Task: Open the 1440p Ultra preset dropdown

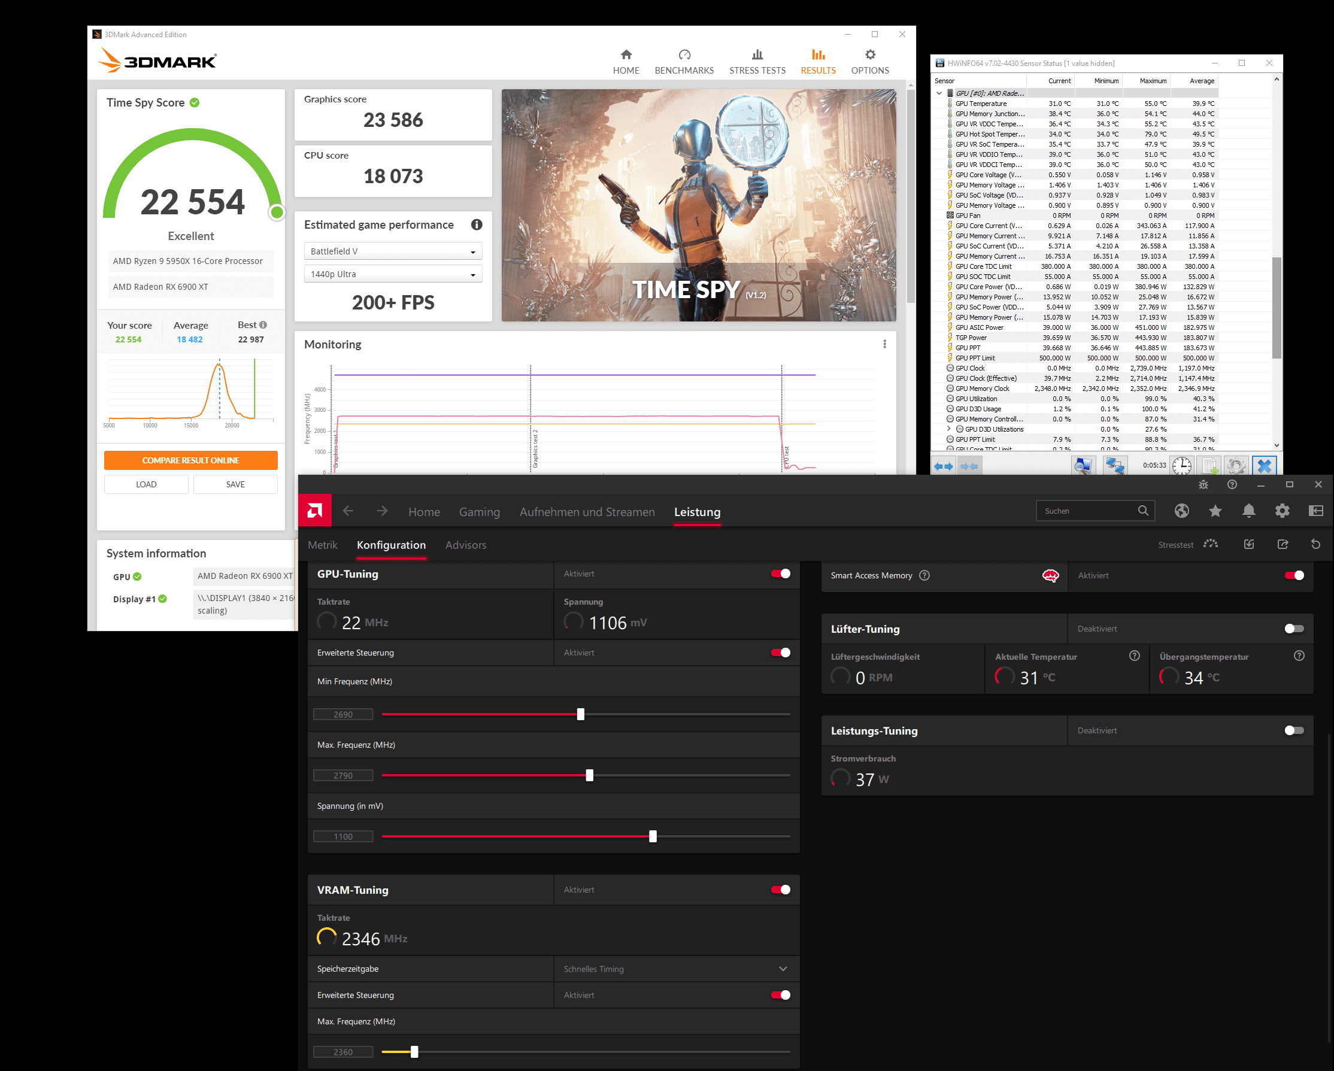Action: coord(393,274)
